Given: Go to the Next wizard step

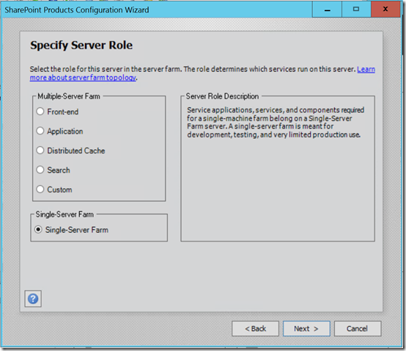Looking at the screenshot, I should tap(306, 329).
